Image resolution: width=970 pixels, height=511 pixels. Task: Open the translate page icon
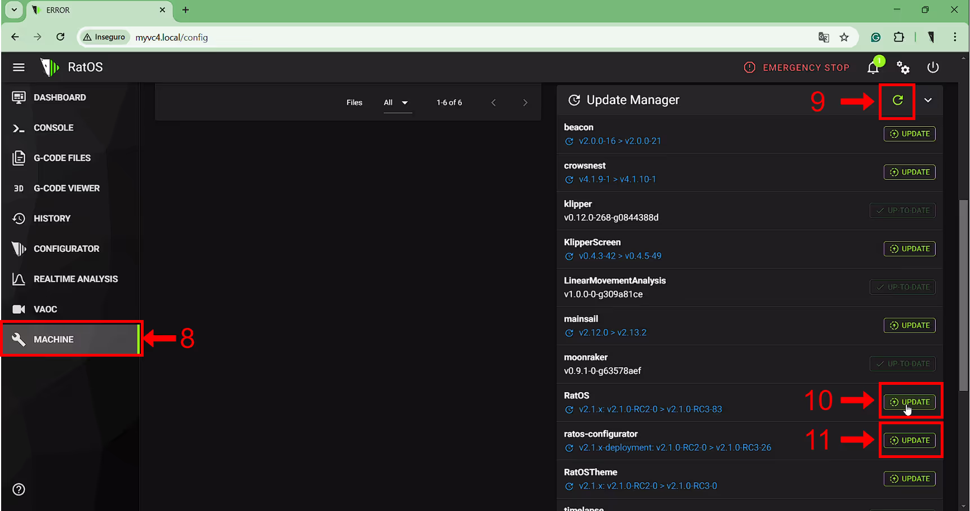(824, 37)
